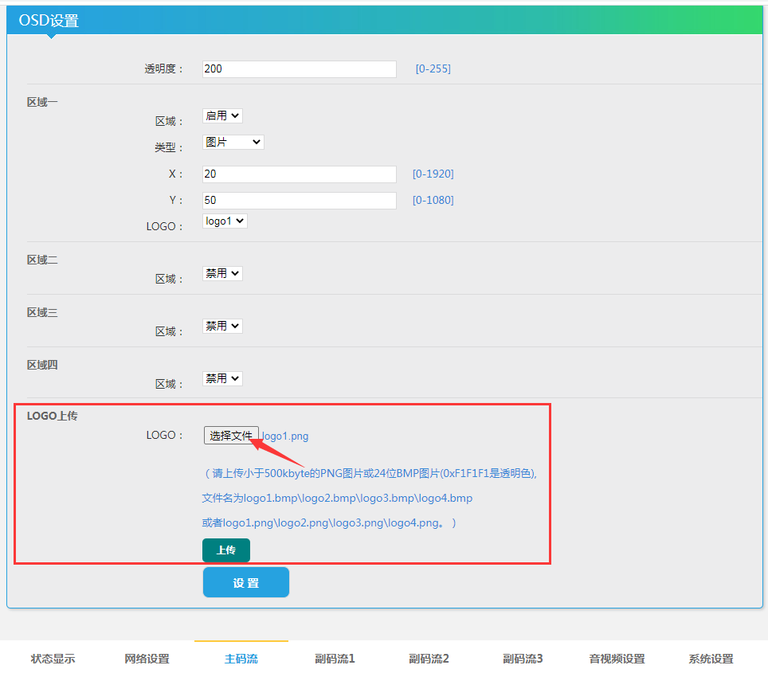Click the 请上传小于500kbyte upload note line
This screenshot has height=673, width=768.
[x=370, y=473]
